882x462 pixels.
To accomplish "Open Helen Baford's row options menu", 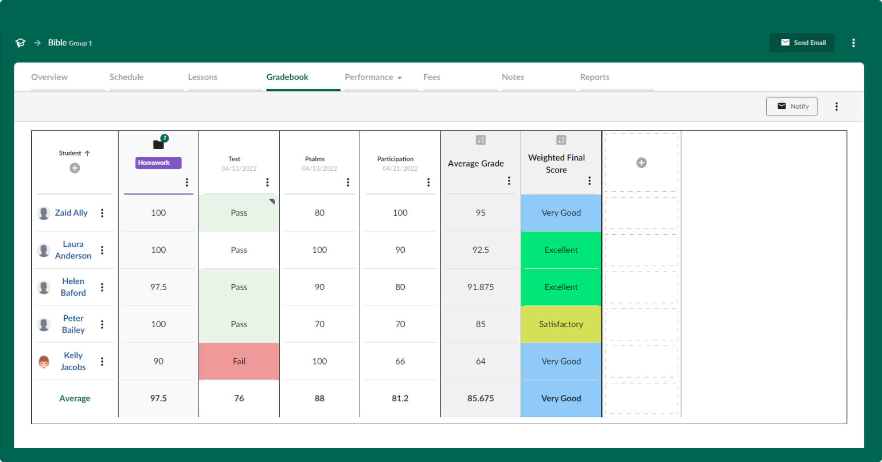I will coord(103,287).
